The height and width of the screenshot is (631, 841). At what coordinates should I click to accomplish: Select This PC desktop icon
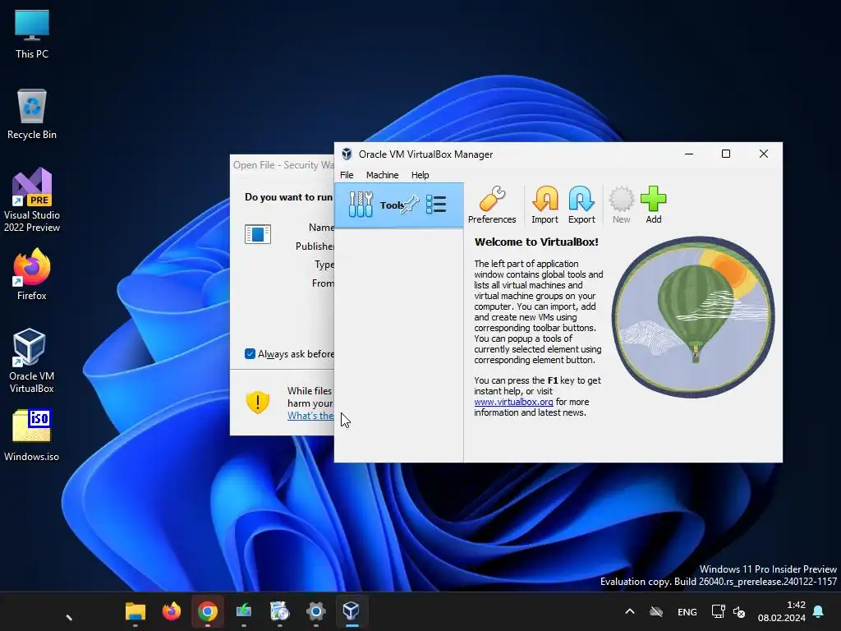(32, 34)
